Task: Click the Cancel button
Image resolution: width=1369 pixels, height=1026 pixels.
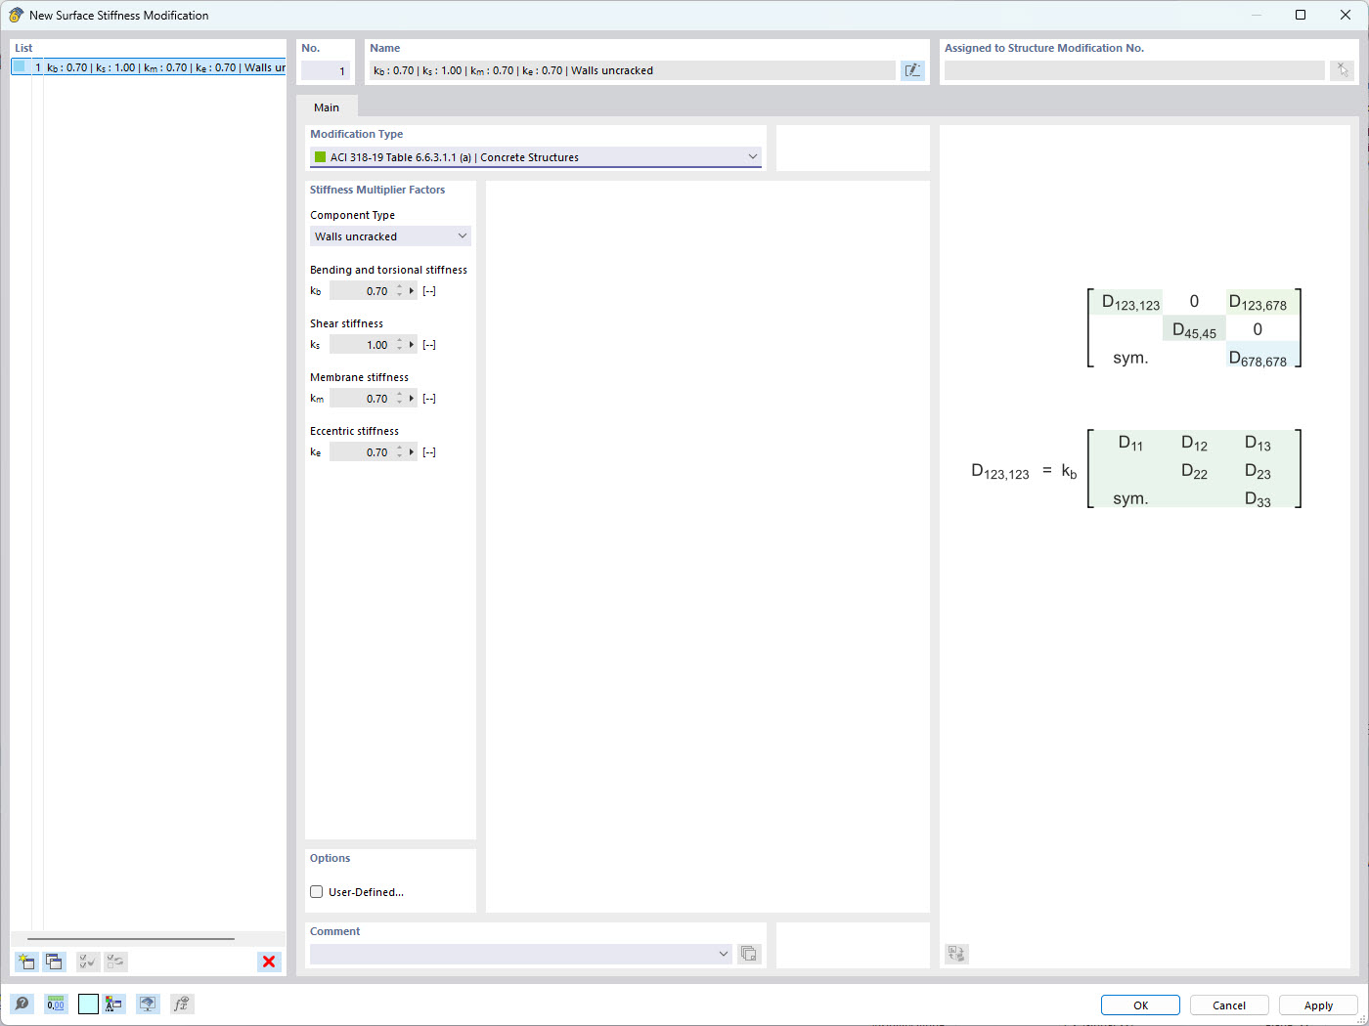Action: (x=1229, y=1005)
